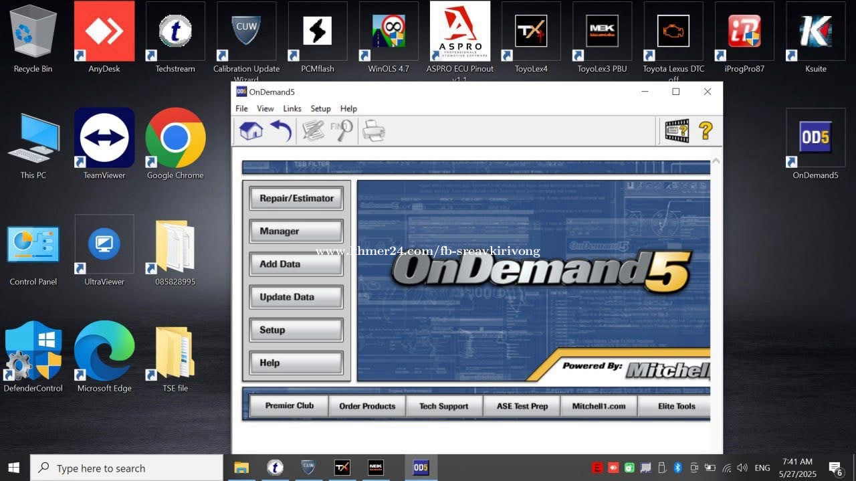This screenshot has height=481, width=856.
Task: Click the yellow question mark help icon
Action: (706, 130)
